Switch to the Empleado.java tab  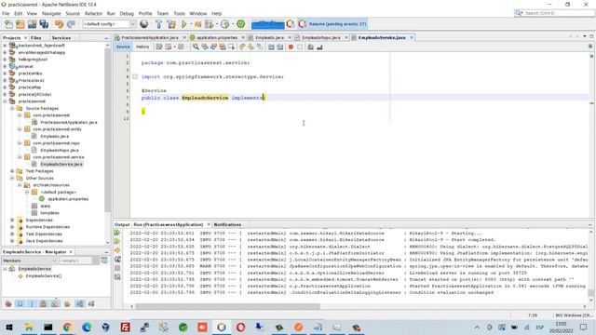(x=269, y=37)
